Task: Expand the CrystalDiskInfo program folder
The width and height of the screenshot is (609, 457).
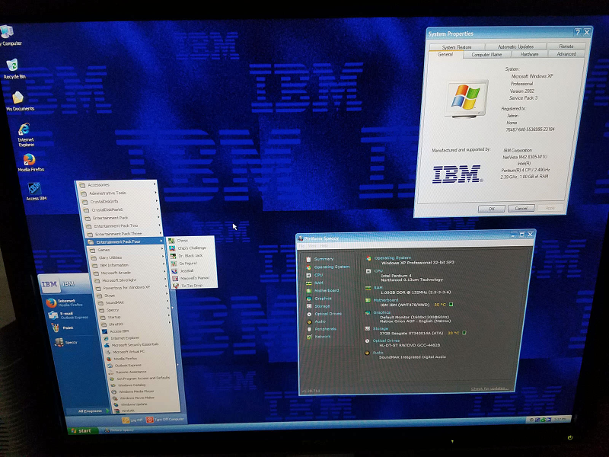Action: (121, 201)
